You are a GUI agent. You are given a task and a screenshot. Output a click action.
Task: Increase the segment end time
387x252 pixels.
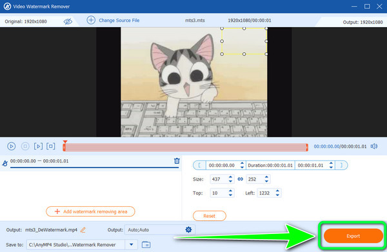(x=331, y=163)
